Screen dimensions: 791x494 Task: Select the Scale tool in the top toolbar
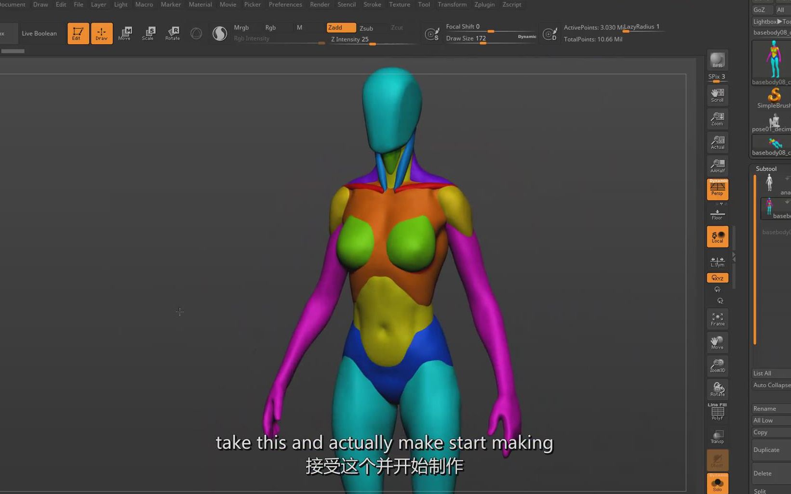[148, 33]
